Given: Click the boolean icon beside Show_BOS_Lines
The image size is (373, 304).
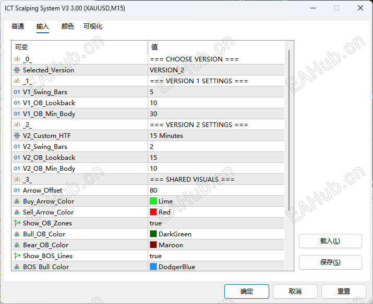Looking at the screenshot, I should [17, 256].
